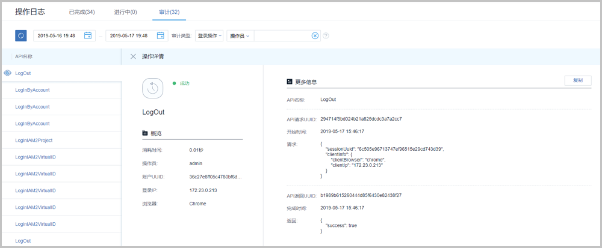Clear the search box with X icon
The image size is (602, 248).
click(315, 36)
